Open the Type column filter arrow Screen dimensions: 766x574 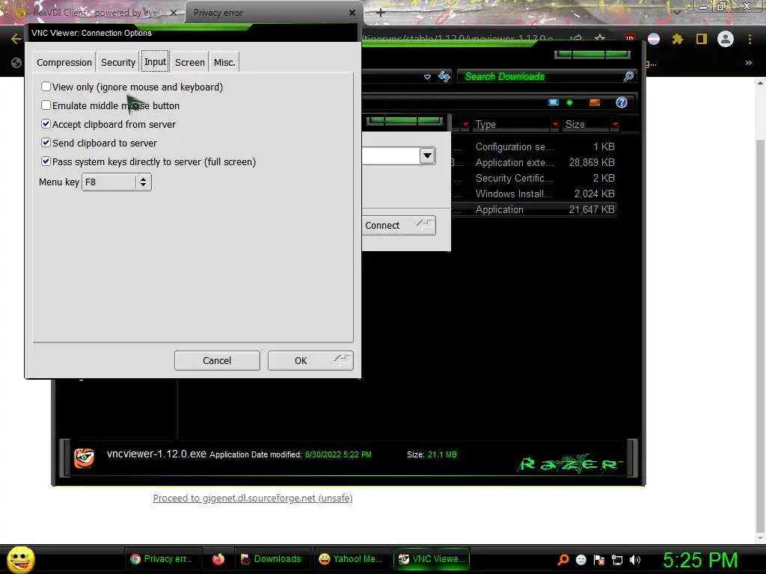[555, 125]
